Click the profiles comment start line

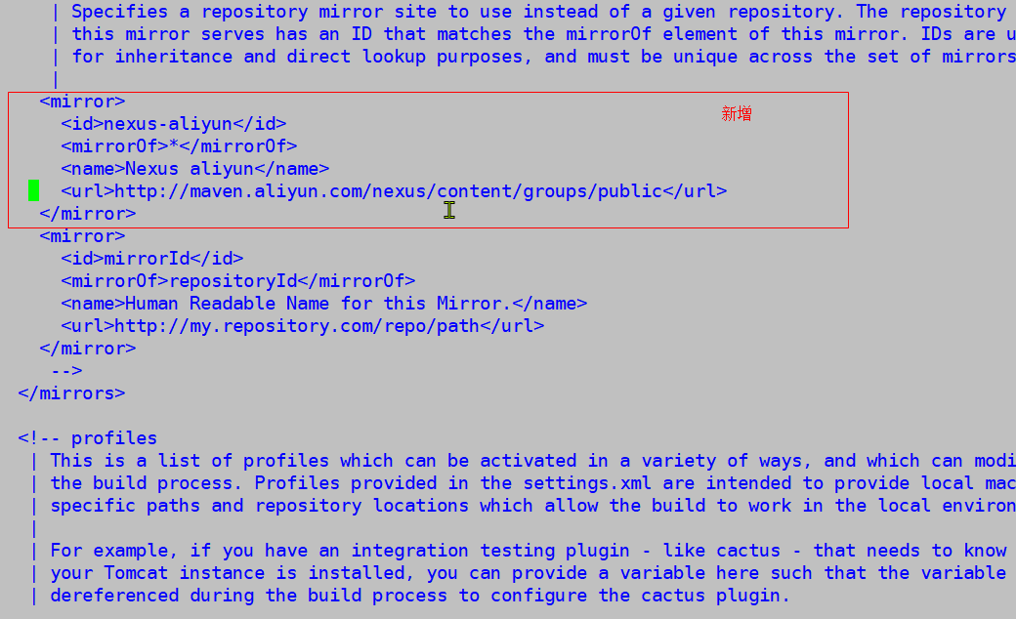point(88,438)
